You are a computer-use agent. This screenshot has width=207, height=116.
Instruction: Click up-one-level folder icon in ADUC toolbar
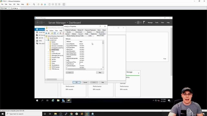click(x=52, y=33)
